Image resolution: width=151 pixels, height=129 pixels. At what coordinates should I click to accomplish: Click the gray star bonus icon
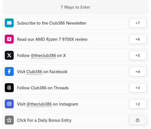tap(9, 120)
